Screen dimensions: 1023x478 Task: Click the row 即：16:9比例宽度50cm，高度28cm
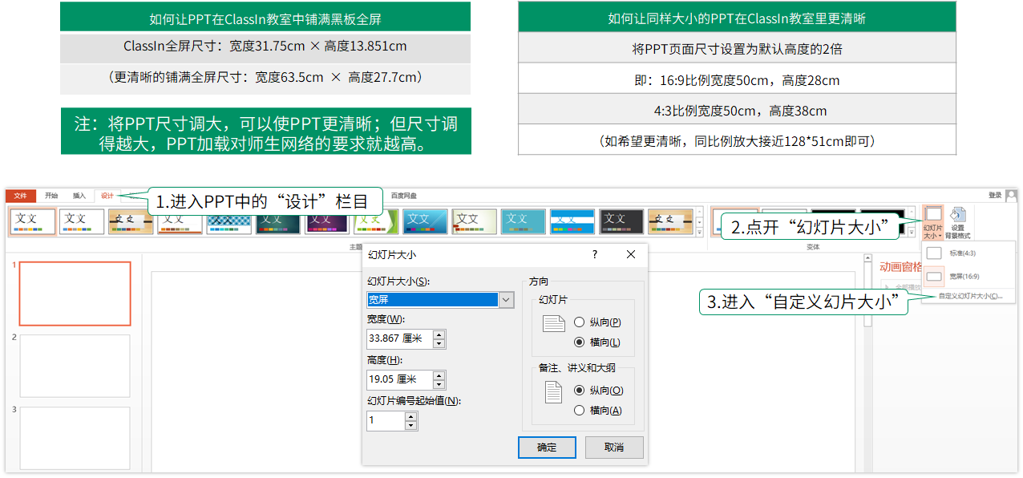tap(737, 79)
